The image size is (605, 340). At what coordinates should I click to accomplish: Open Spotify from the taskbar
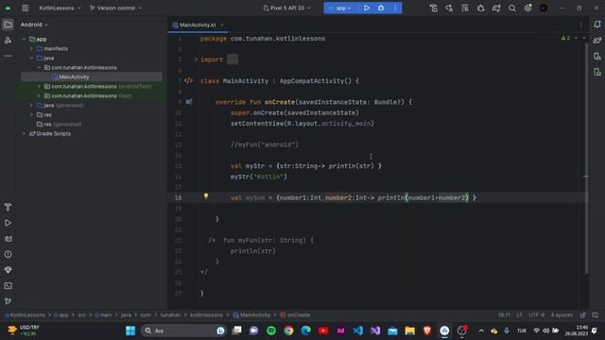point(271,331)
